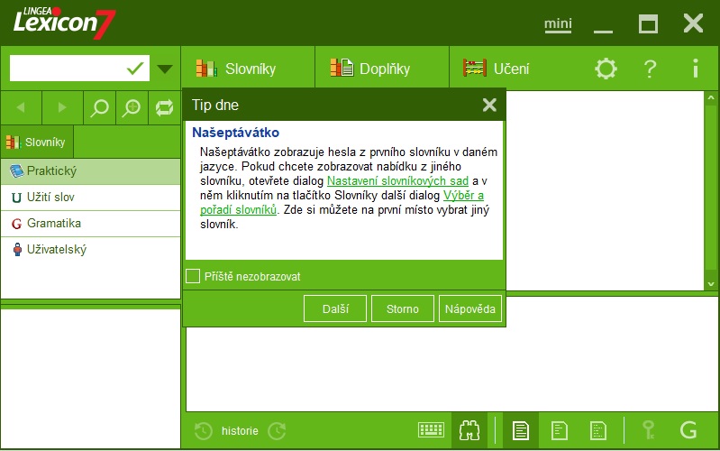Open the Slovníky top menu
Image resolution: width=720 pixels, height=451 pixels.
[x=248, y=68]
